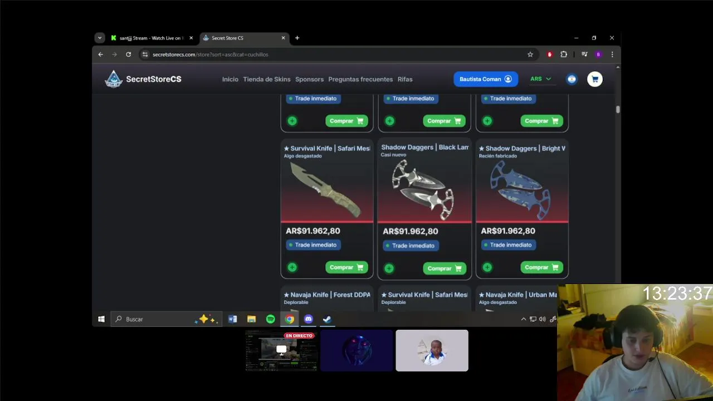Viewport: 713px width, 401px height.
Task: Open Word from the taskbar
Action: click(233, 319)
